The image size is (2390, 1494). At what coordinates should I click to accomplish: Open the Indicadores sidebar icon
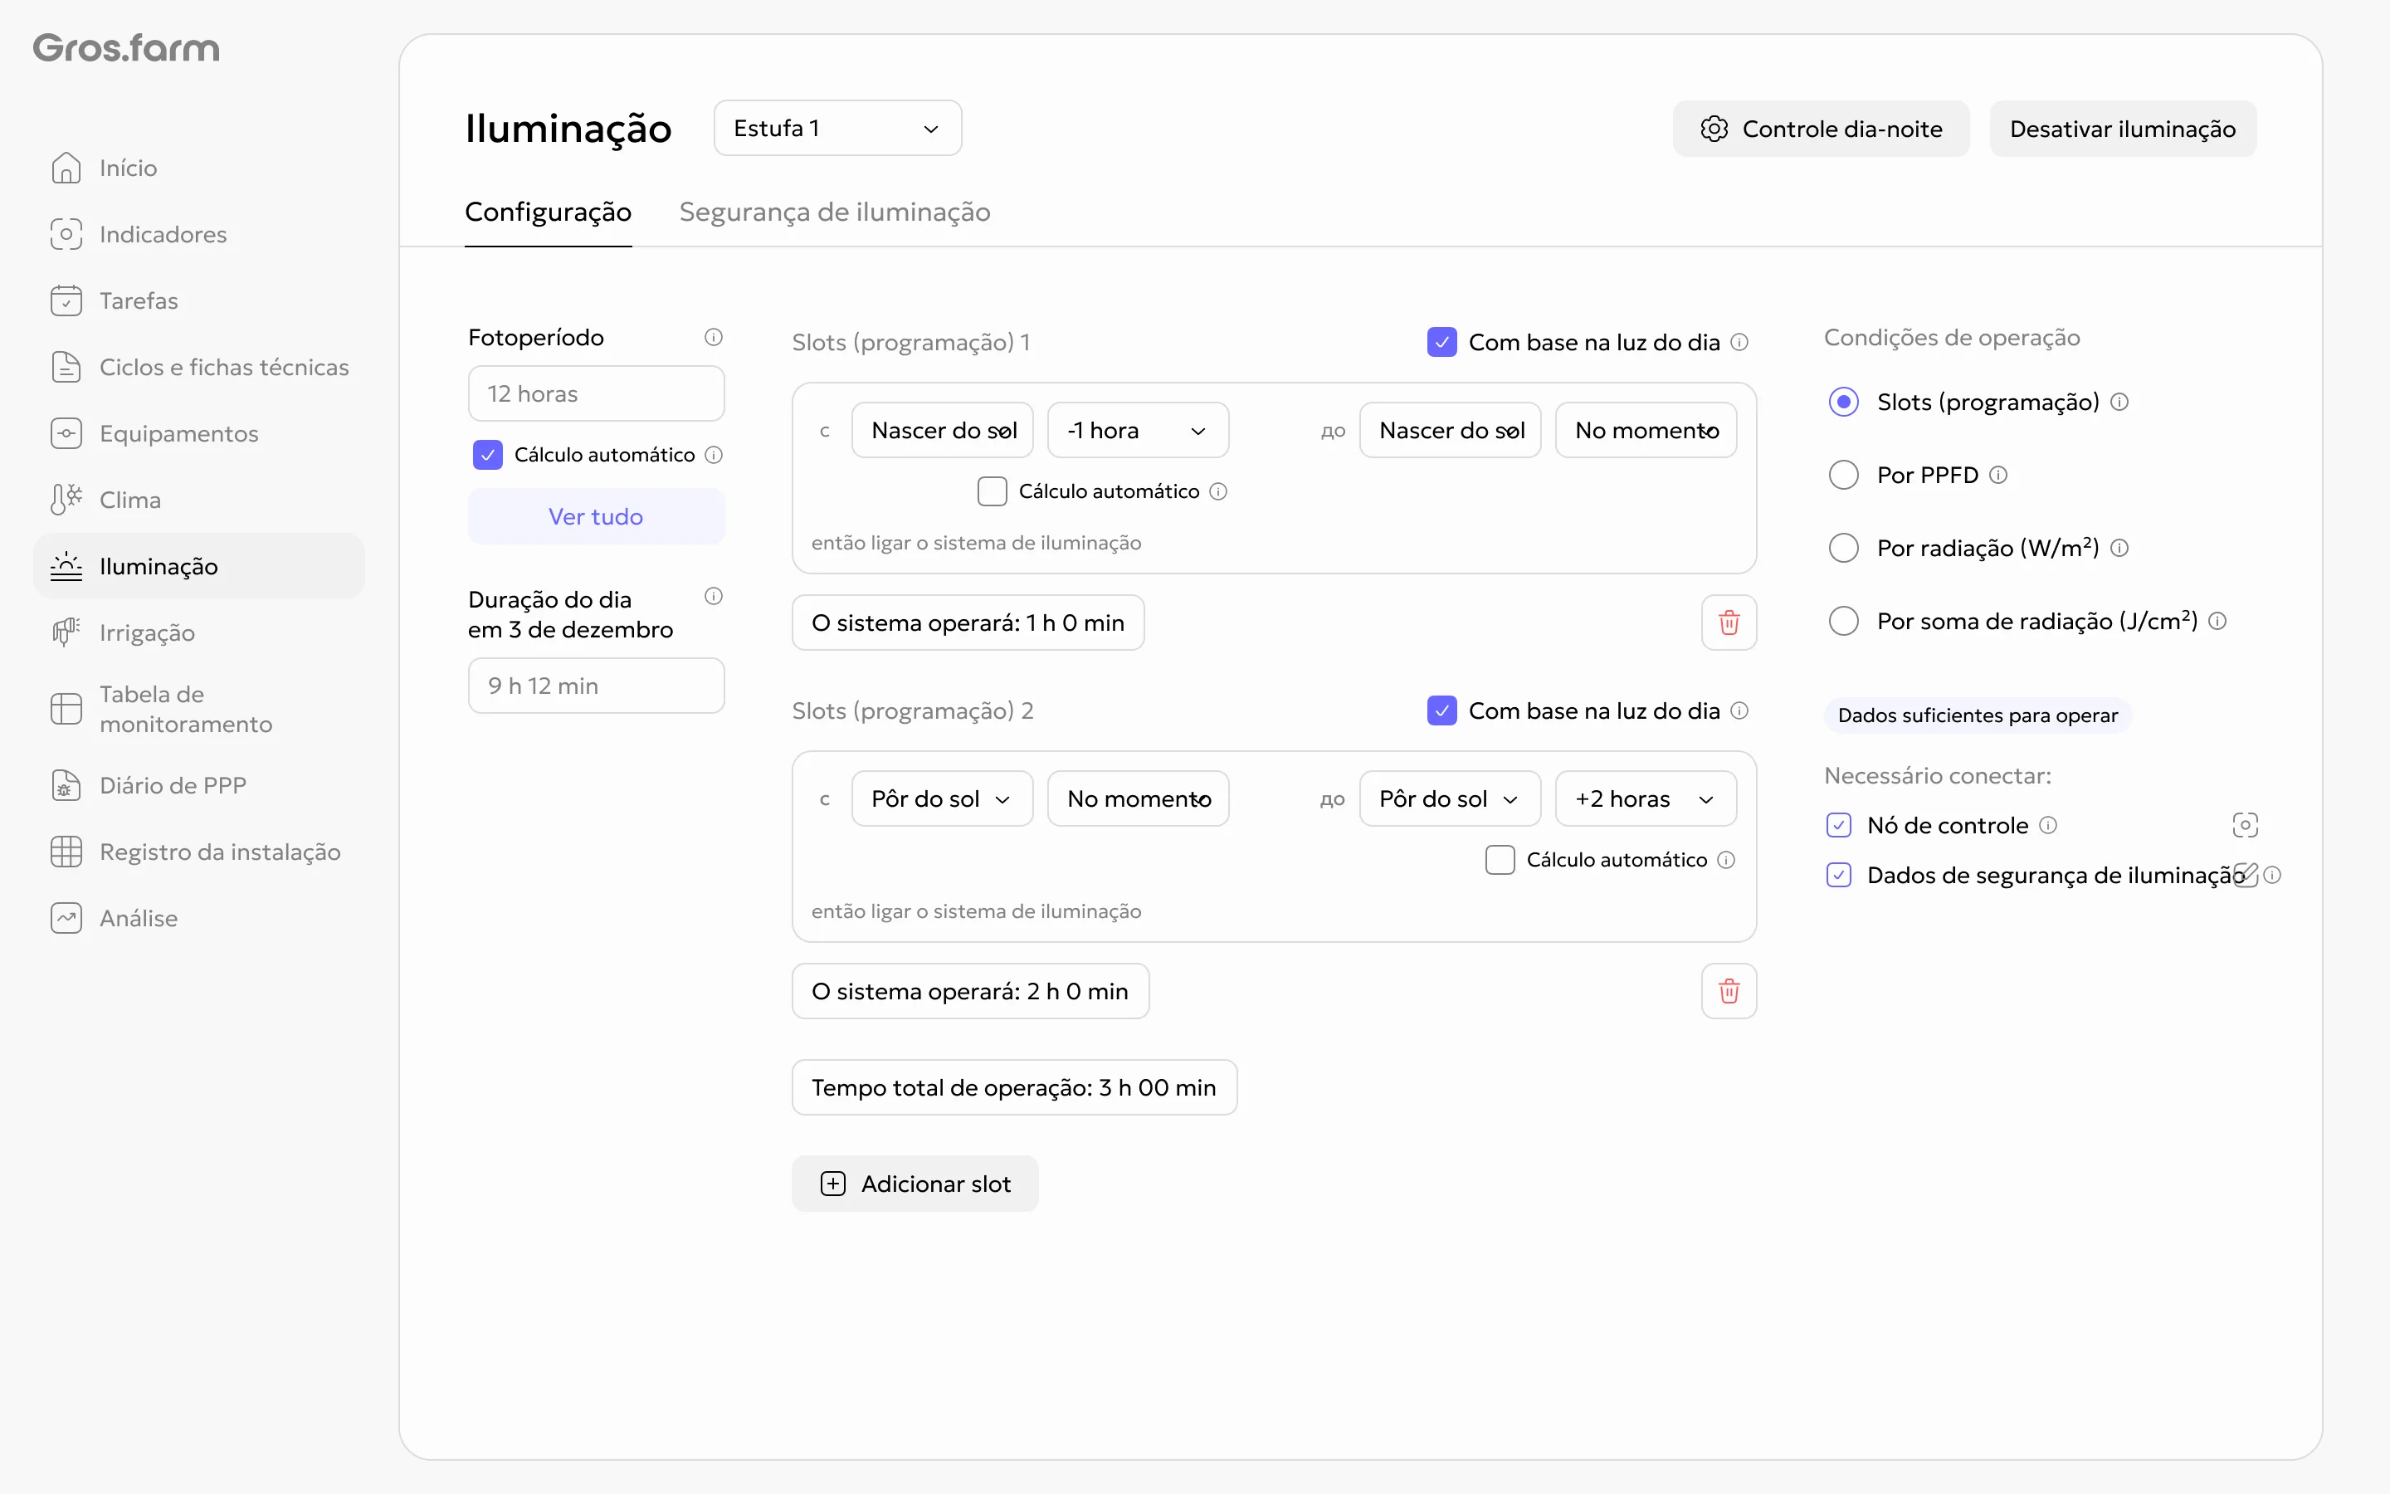point(66,234)
